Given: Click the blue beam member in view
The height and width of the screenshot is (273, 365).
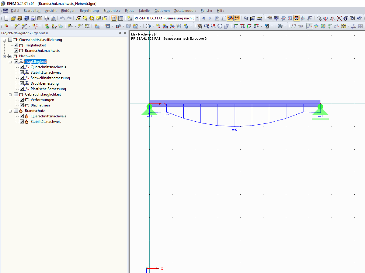Looking at the screenshot, I should point(235,104).
